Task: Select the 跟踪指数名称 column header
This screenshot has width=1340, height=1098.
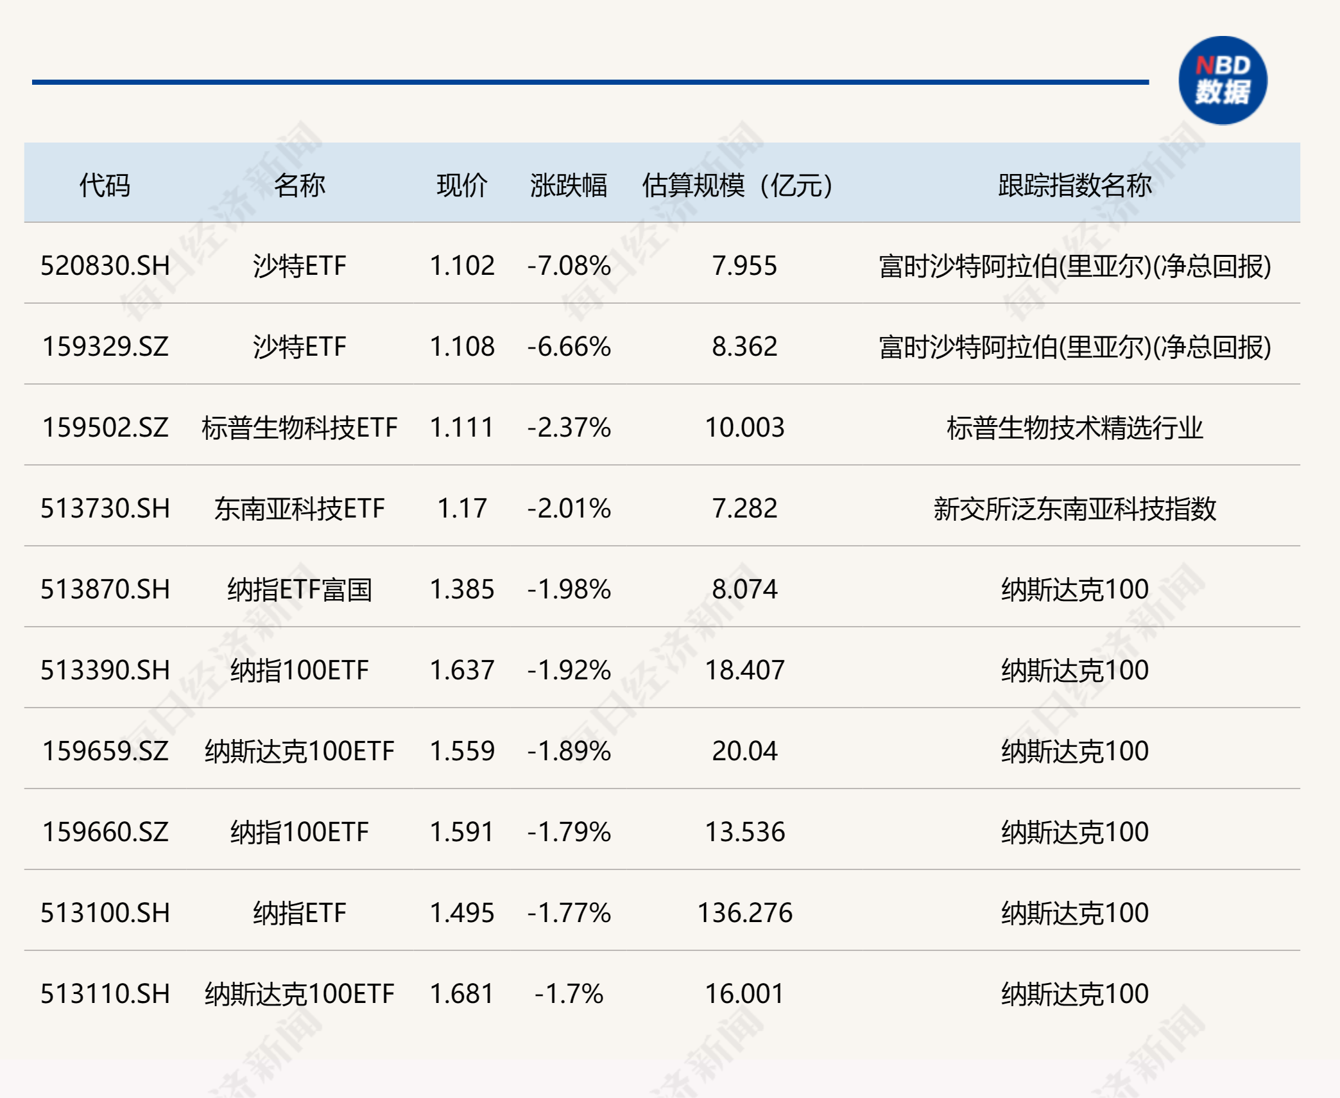Action: point(1075,186)
